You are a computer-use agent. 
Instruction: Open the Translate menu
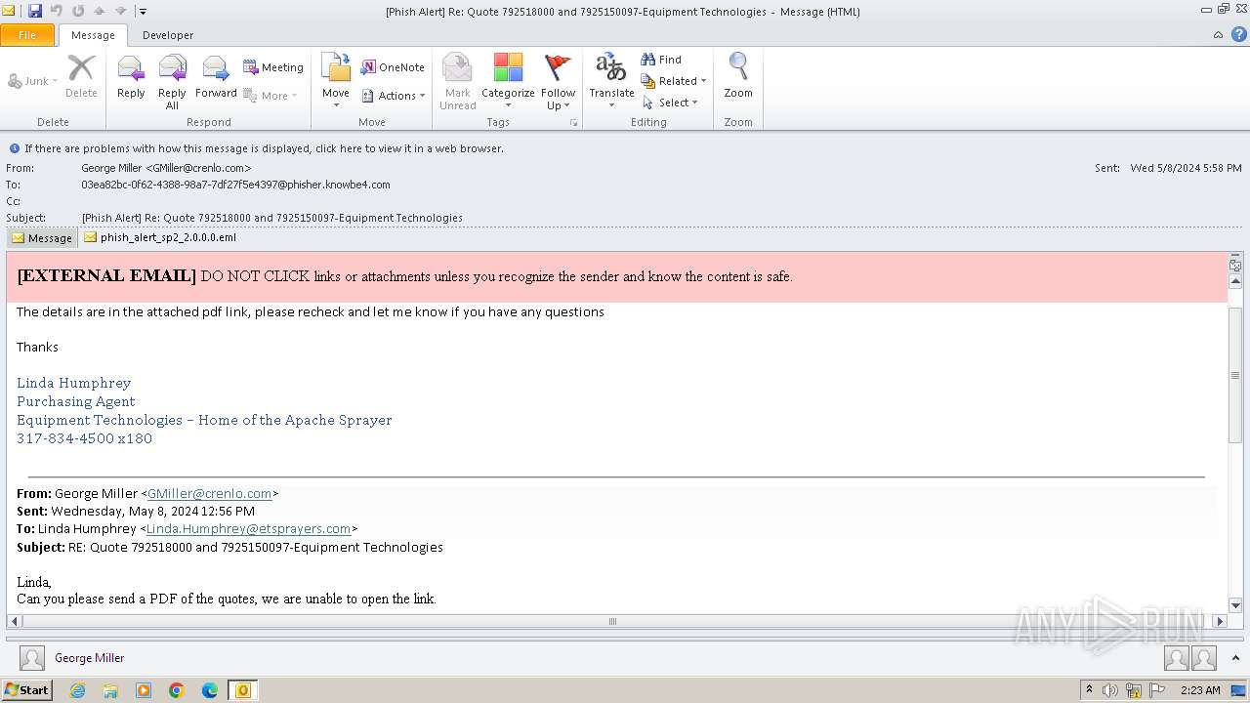[x=611, y=82]
